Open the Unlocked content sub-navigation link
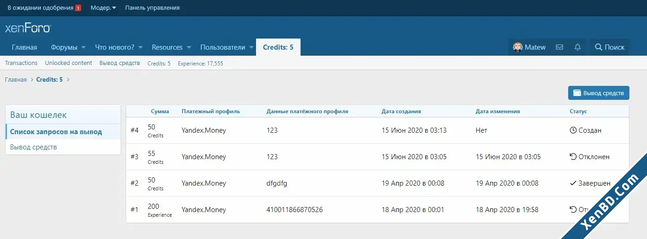The width and height of the screenshot is (647, 239). [69, 63]
